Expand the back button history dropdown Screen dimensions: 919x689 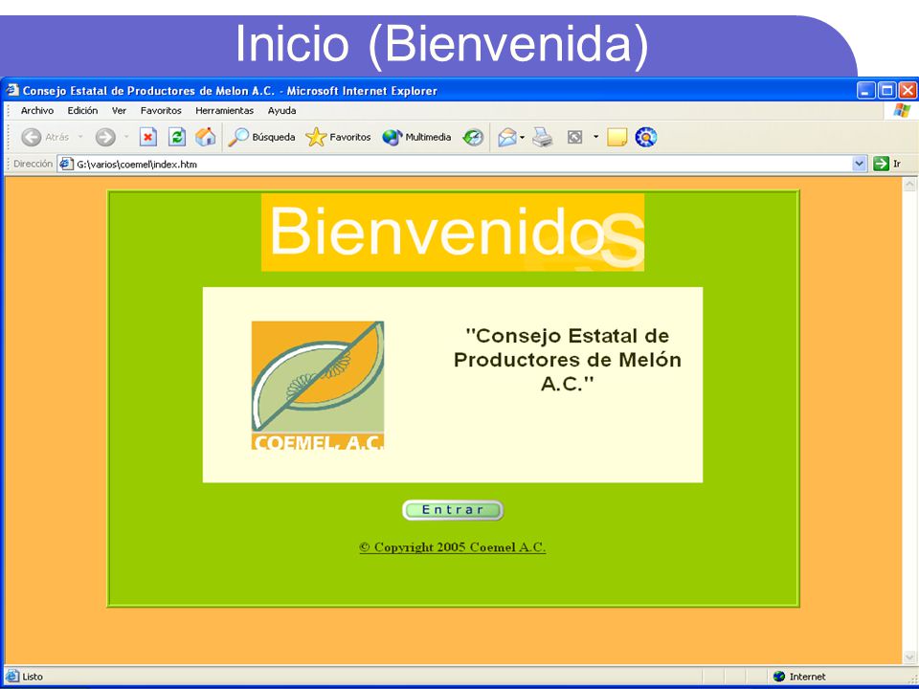80,137
